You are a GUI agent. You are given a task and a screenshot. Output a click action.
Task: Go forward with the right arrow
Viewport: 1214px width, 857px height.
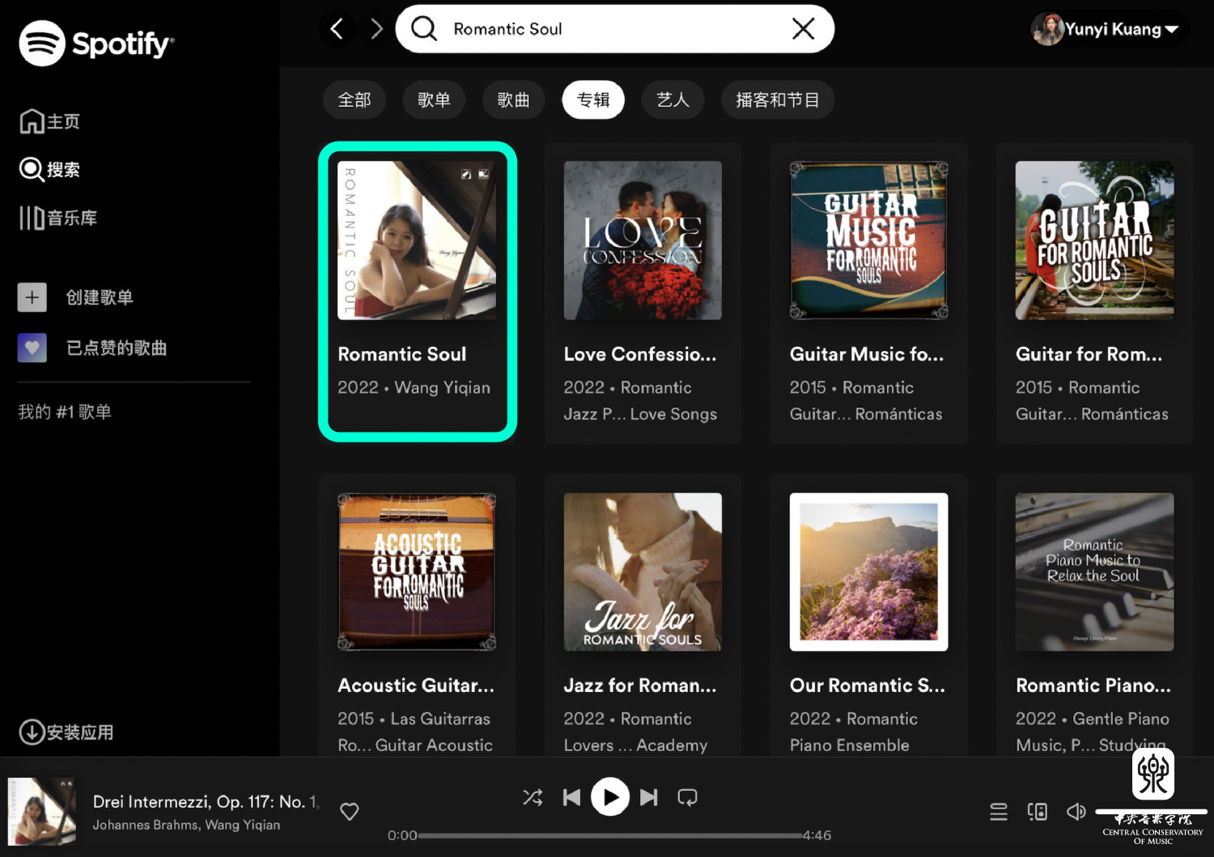[376, 29]
